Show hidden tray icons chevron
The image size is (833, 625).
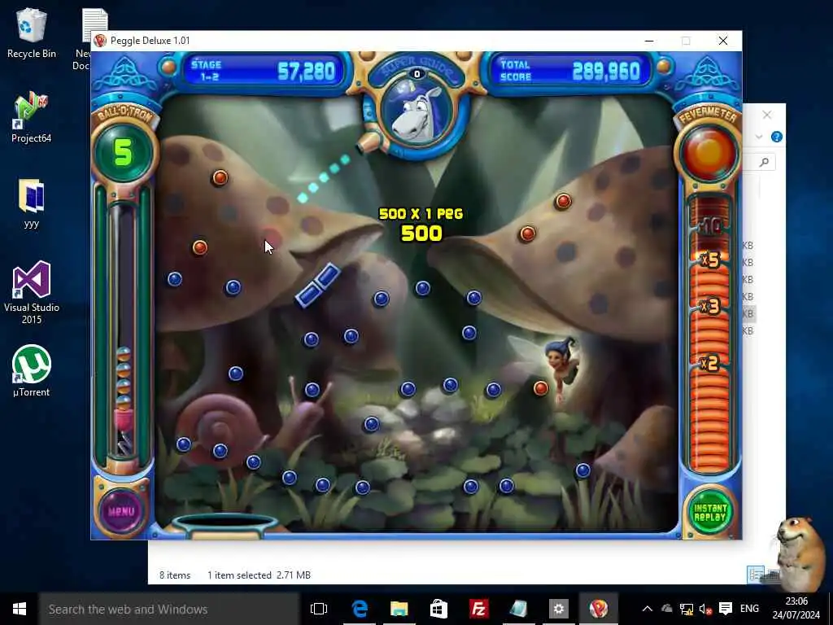click(647, 609)
